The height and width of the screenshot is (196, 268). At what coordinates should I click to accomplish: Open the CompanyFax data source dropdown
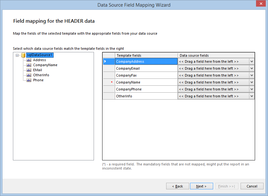point(252,75)
